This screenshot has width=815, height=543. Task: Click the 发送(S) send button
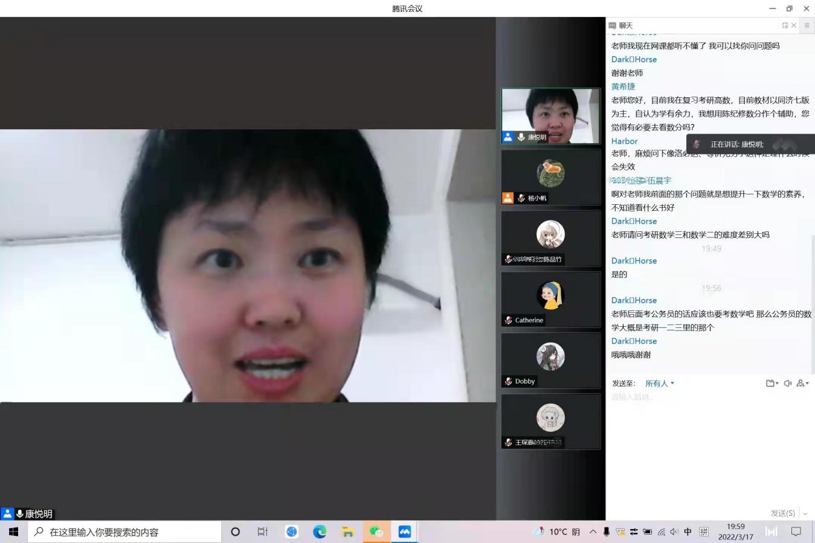pyautogui.click(x=782, y=513)
